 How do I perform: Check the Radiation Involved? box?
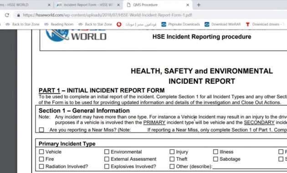(x=41, y=167)
